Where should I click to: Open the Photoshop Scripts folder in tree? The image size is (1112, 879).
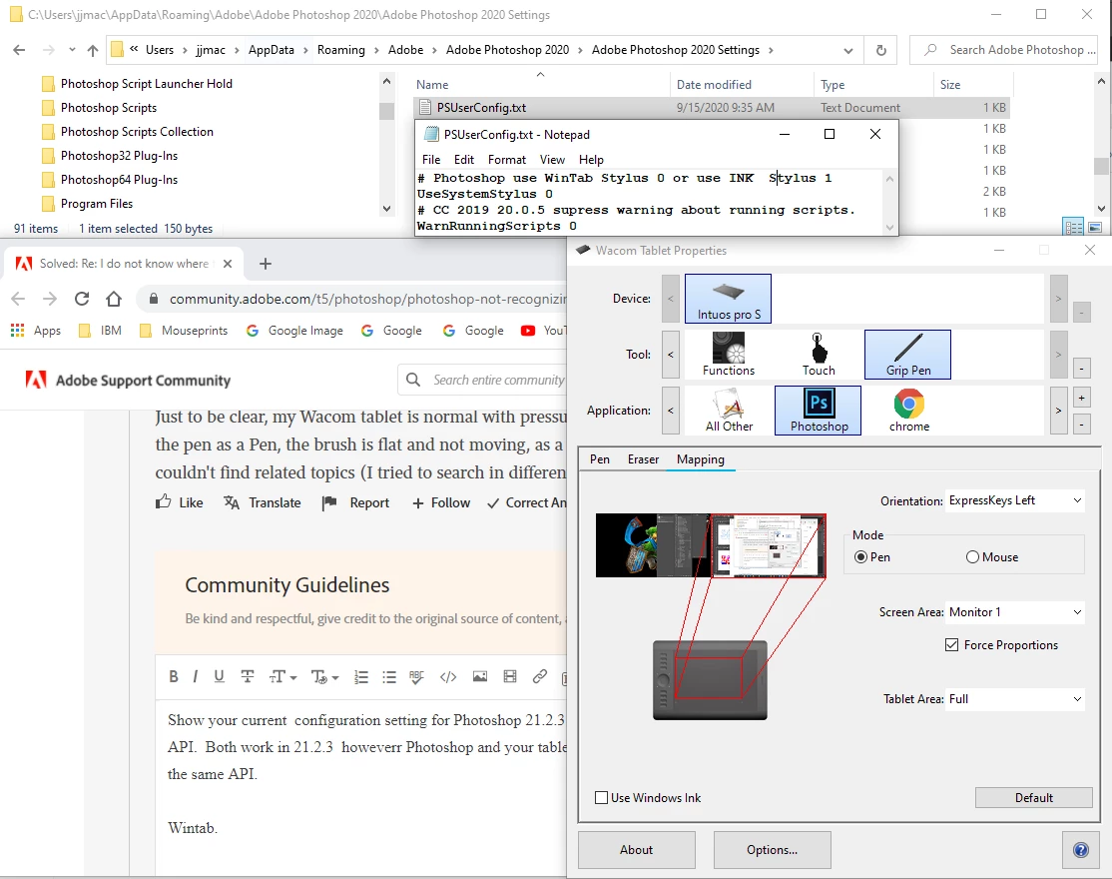click(x=109, y=108)
